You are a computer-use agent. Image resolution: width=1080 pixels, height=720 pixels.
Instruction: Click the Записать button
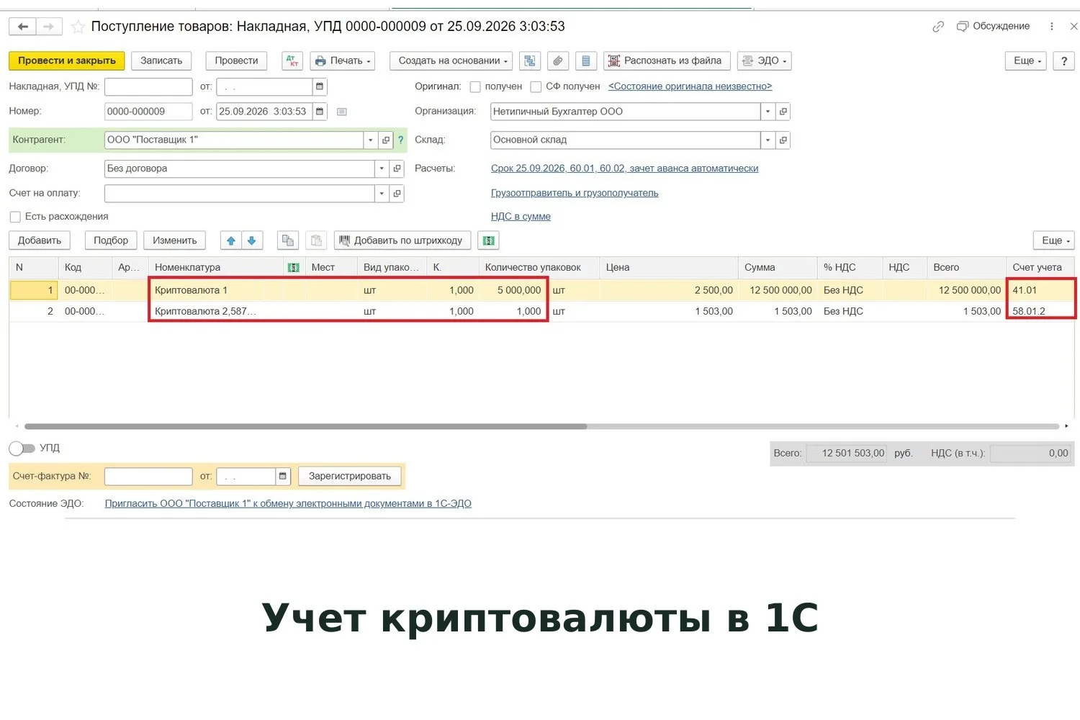pyautogui.click(x=161, y=61)
